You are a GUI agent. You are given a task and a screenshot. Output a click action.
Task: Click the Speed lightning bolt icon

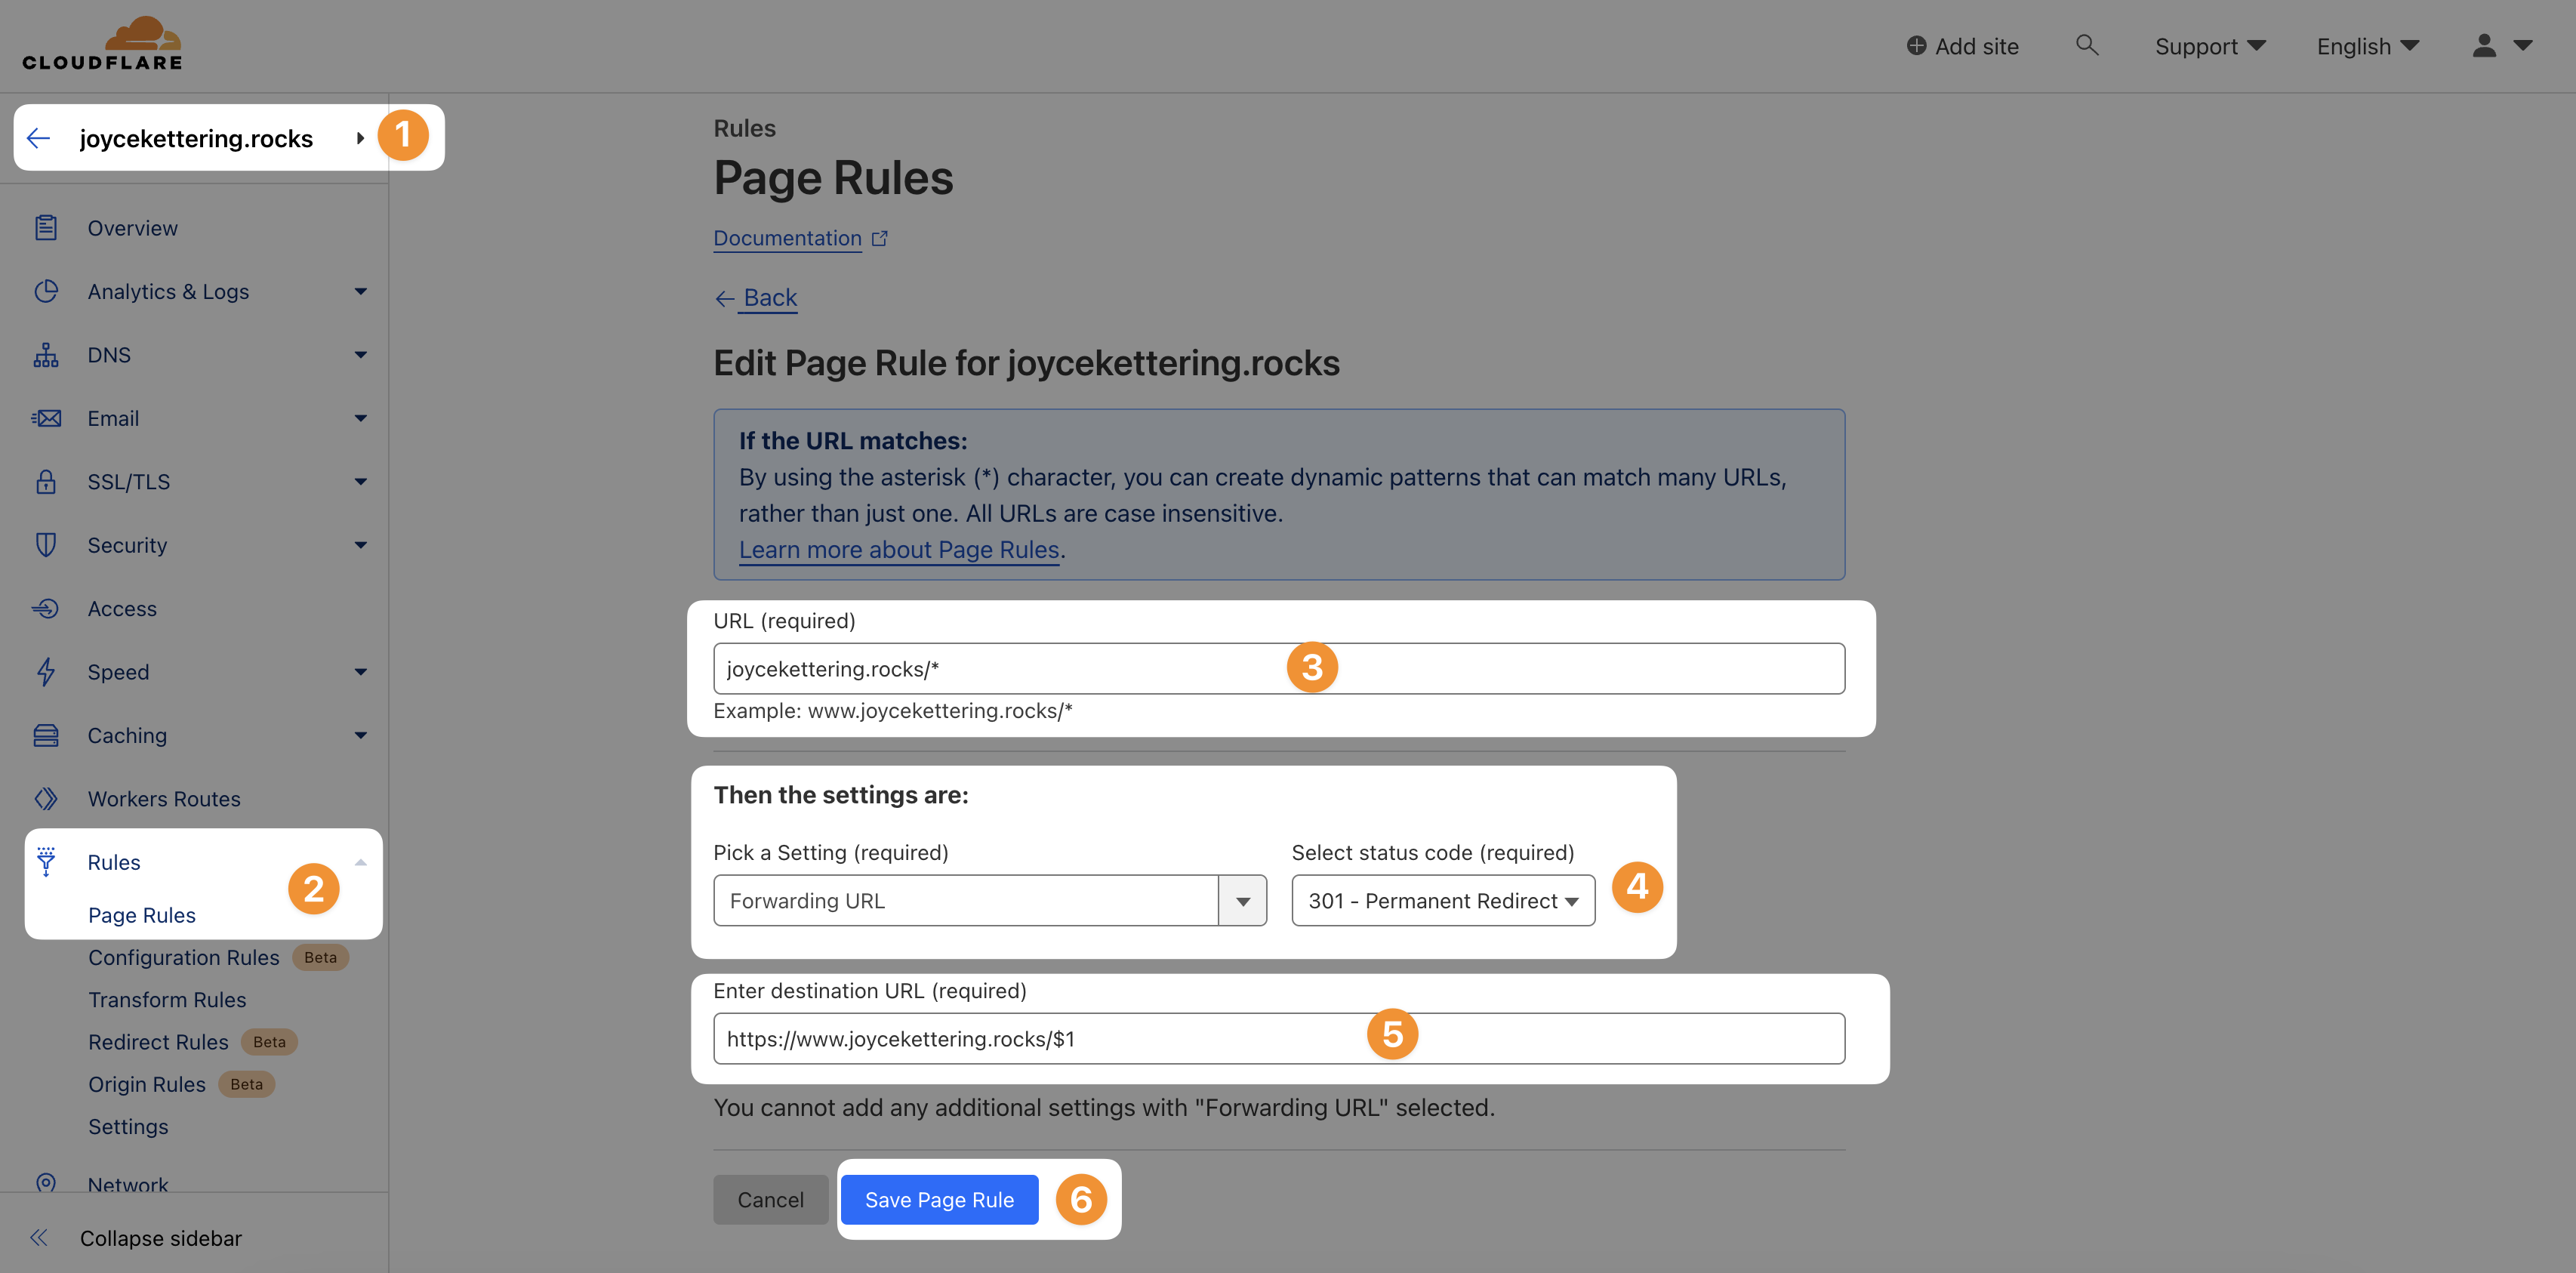tap(46, 671)
